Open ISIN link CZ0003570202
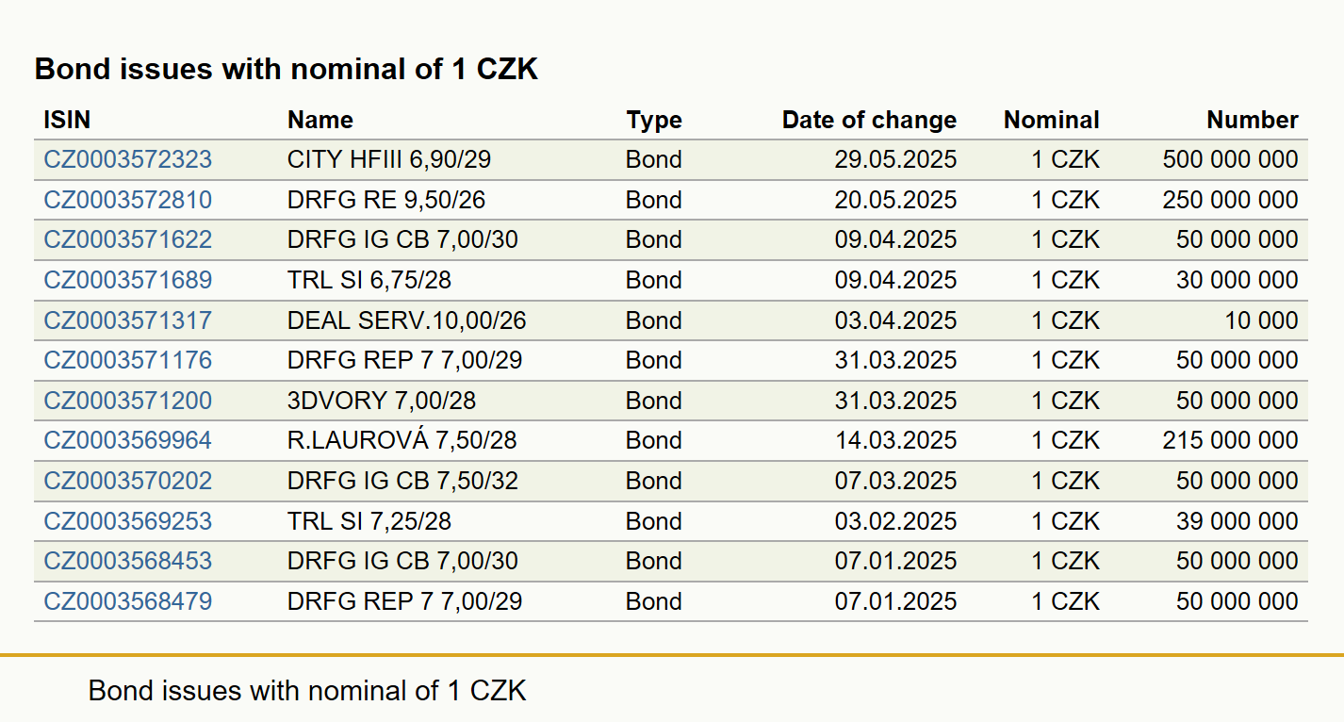This screenshot has width=1344, height=722. pos(128,481)
